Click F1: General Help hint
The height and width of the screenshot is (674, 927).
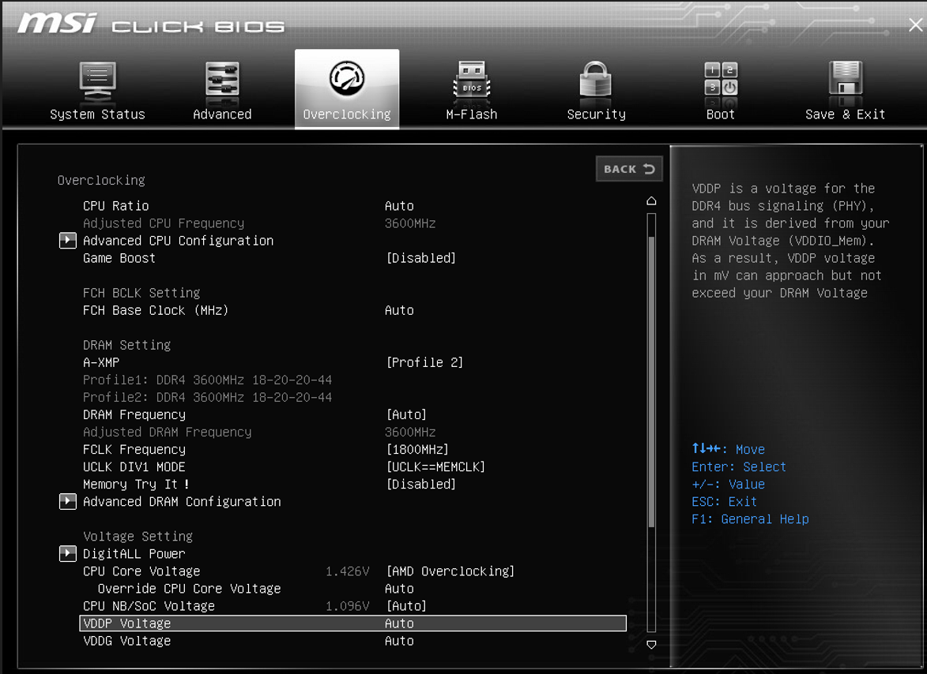pyautogui.click(x=750, y=519)
